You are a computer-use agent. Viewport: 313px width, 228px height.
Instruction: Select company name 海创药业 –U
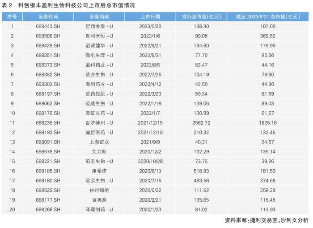[99, 84]
